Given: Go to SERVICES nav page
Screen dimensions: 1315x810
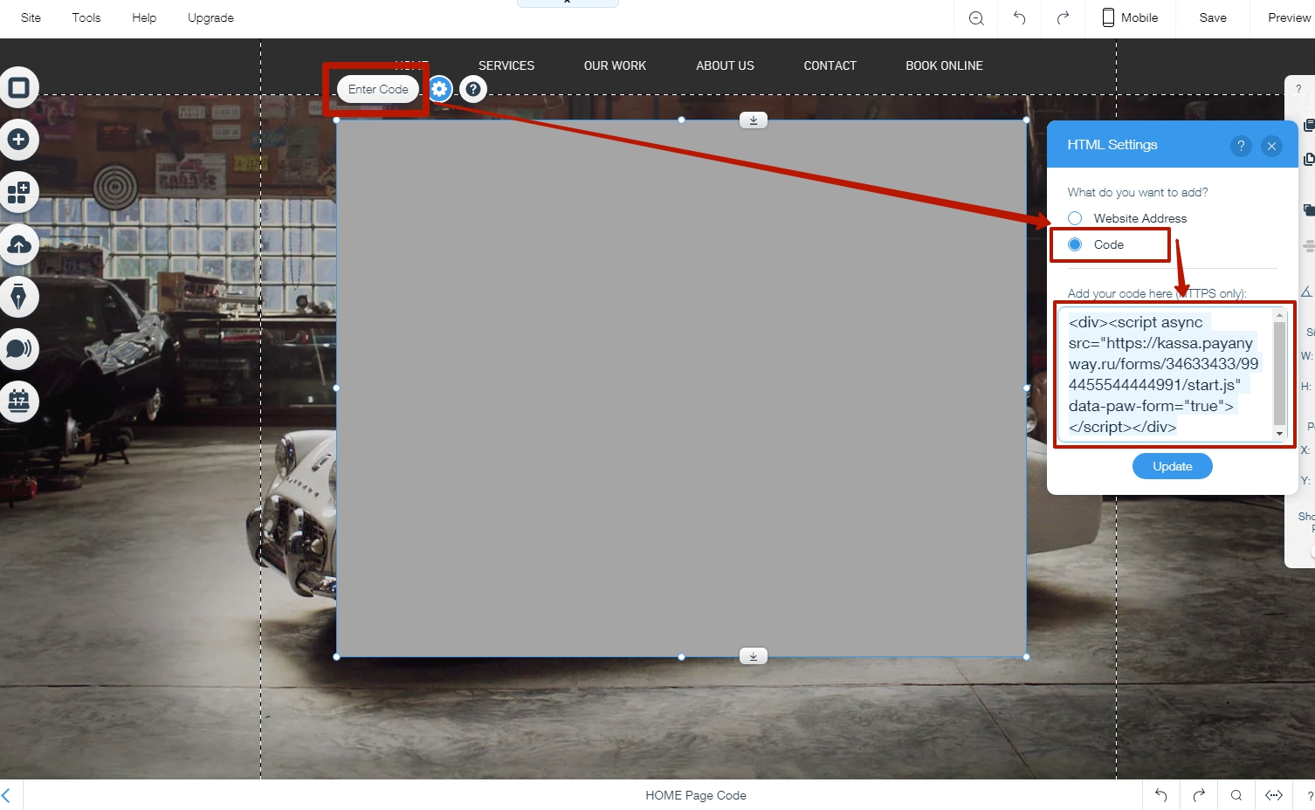Looking at the screenshot, I should [506, 65].
